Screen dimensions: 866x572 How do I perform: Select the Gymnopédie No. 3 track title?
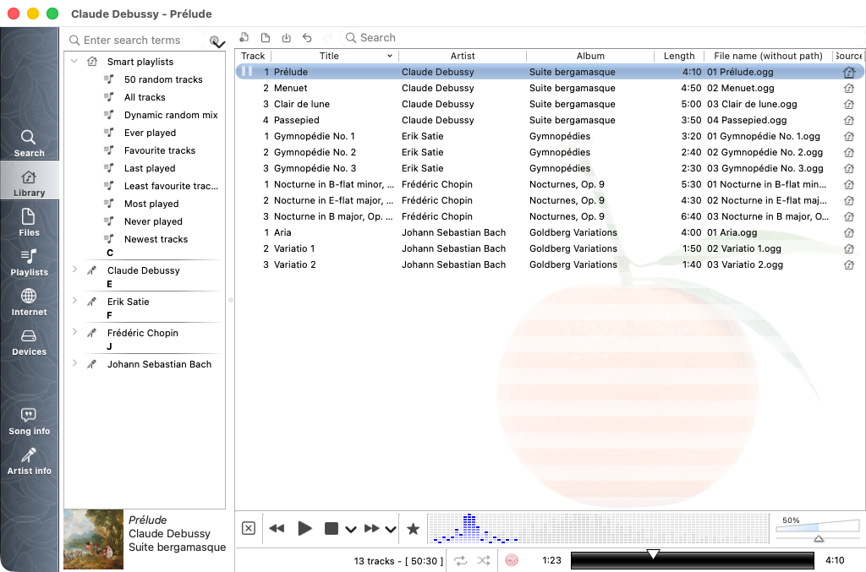click(315, 168)
